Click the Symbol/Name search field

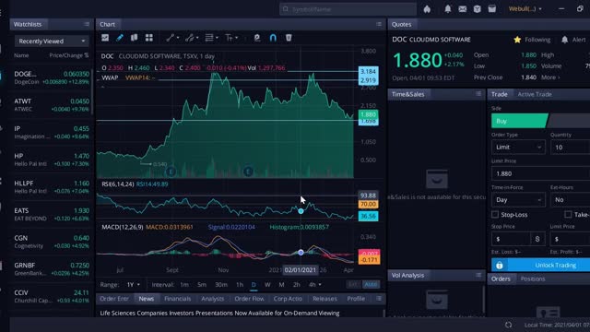tap(348, 9)
